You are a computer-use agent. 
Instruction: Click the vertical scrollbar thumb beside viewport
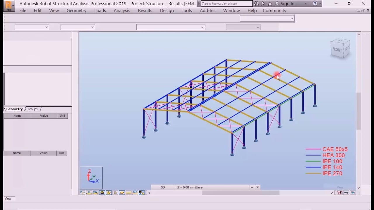point(359,111)
